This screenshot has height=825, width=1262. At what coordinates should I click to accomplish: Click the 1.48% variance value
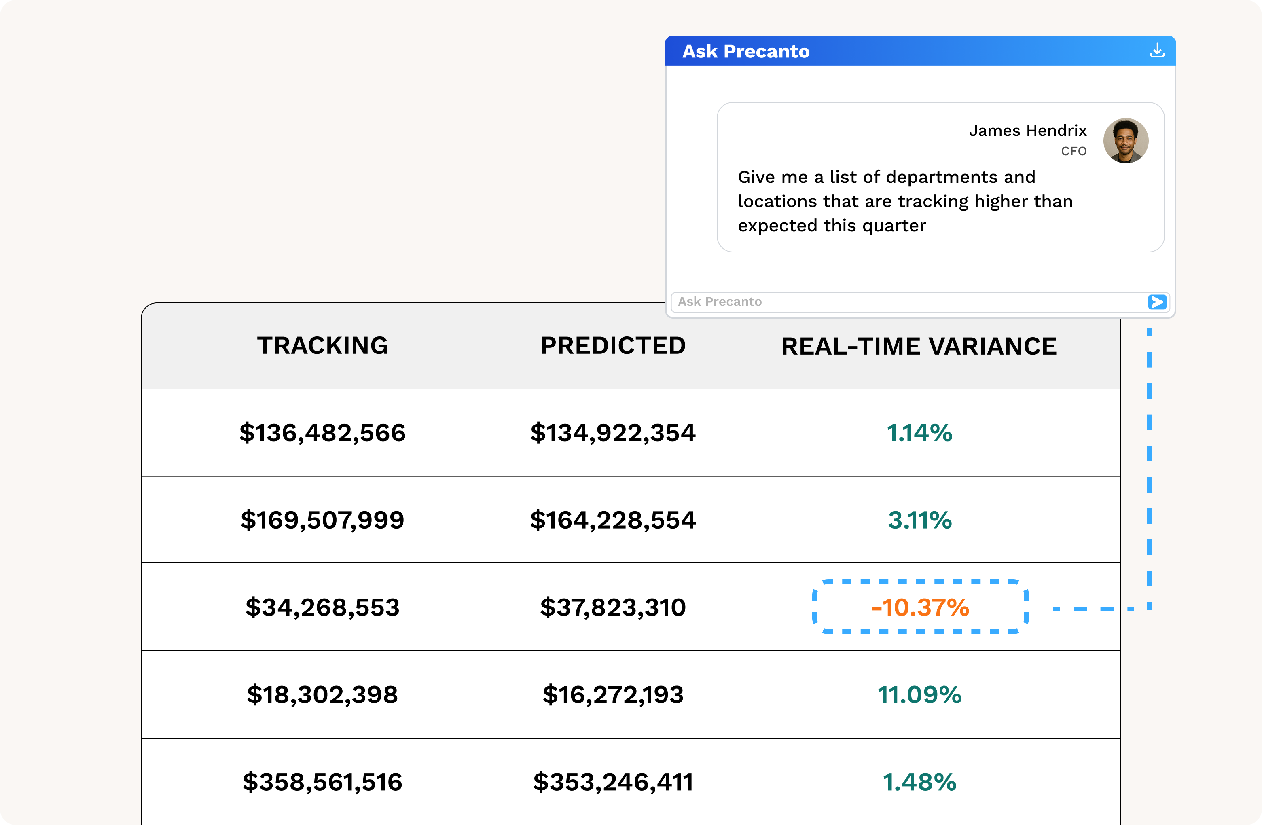[919, 782]
